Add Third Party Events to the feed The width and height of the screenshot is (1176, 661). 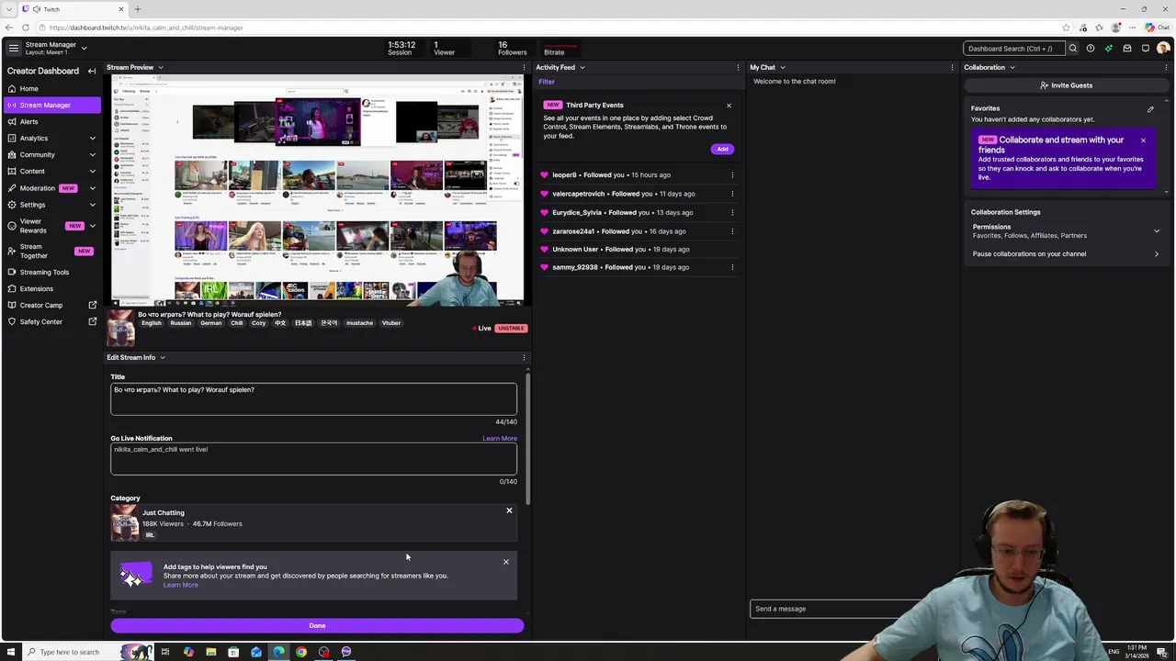tap(722, 149)
